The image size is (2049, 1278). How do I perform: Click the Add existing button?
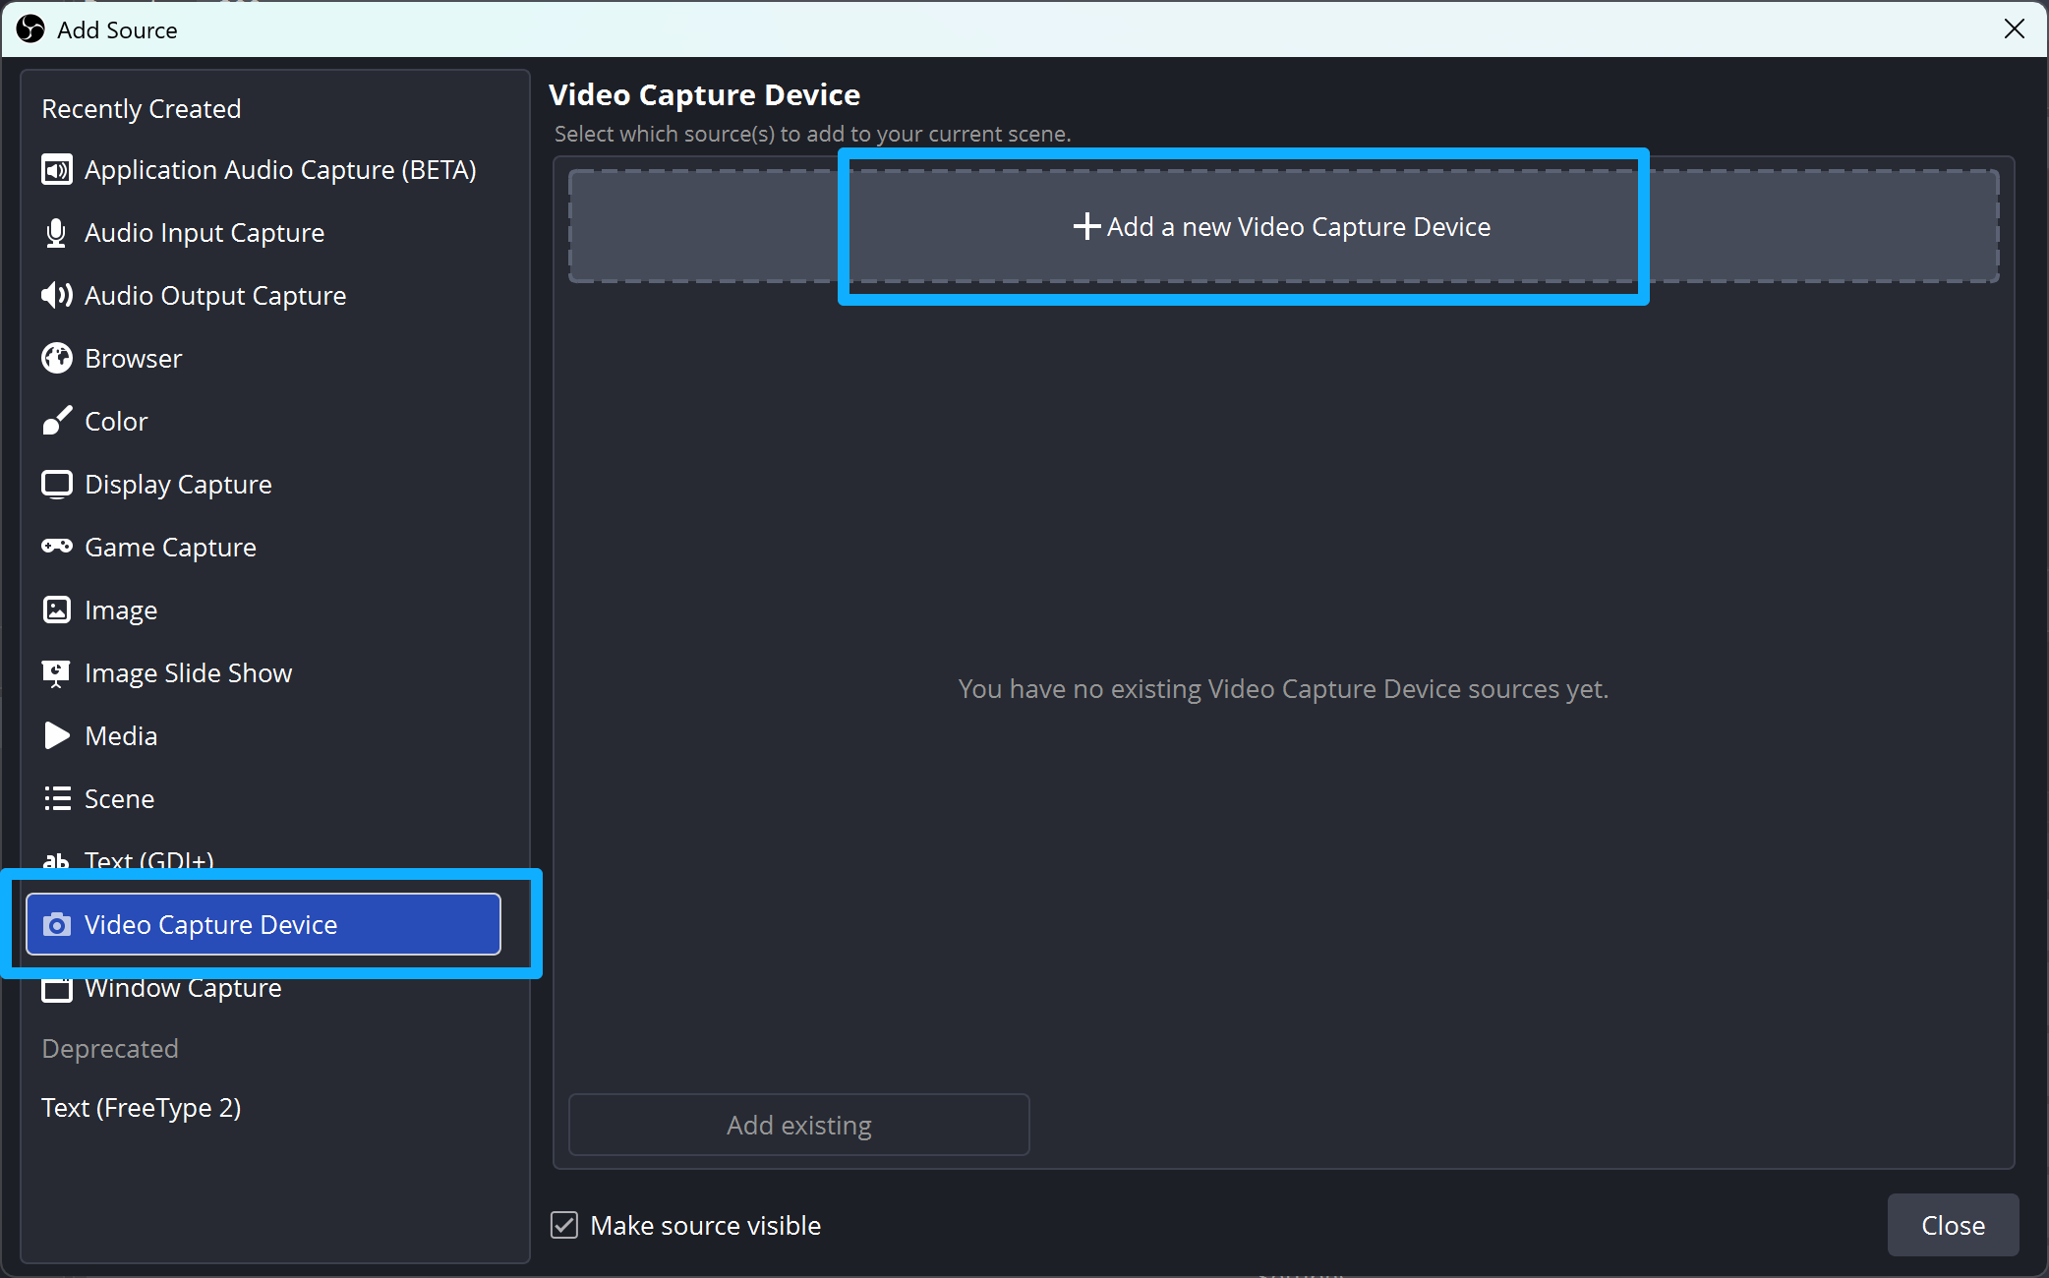coord(799,1125)
